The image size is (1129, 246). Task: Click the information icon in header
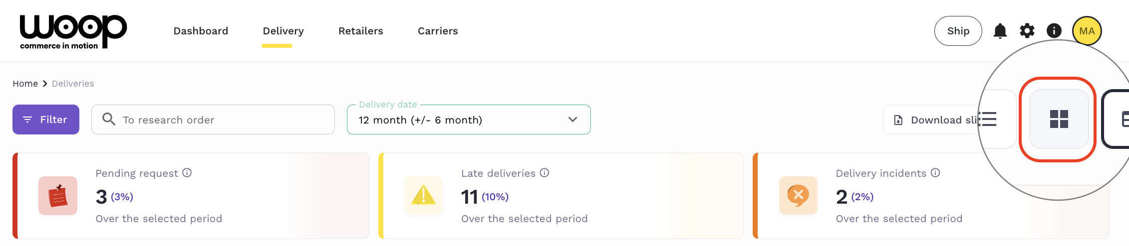[1054, 31]
